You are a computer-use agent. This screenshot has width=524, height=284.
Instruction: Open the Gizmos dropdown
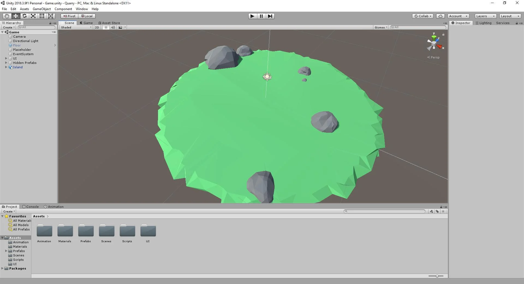(381, 27)
